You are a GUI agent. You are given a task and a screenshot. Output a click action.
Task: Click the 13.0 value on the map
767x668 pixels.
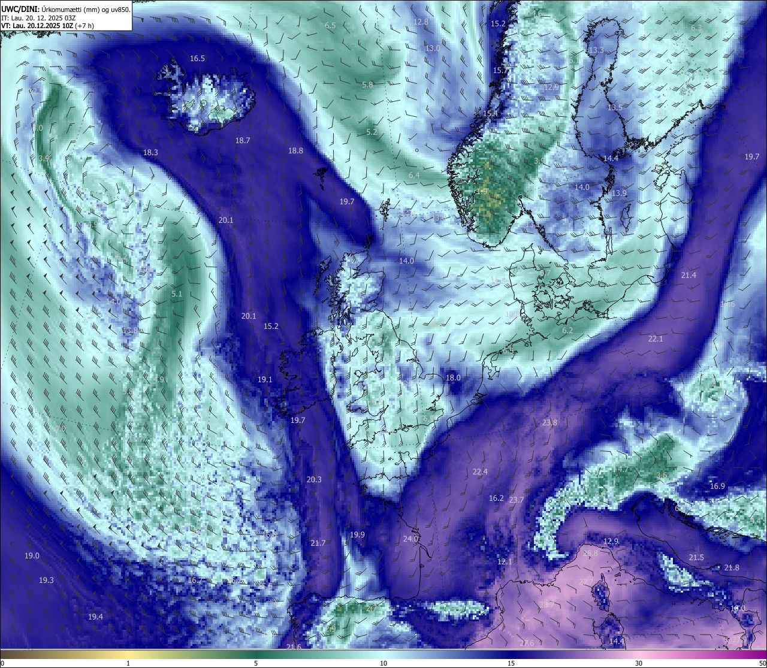433,49
